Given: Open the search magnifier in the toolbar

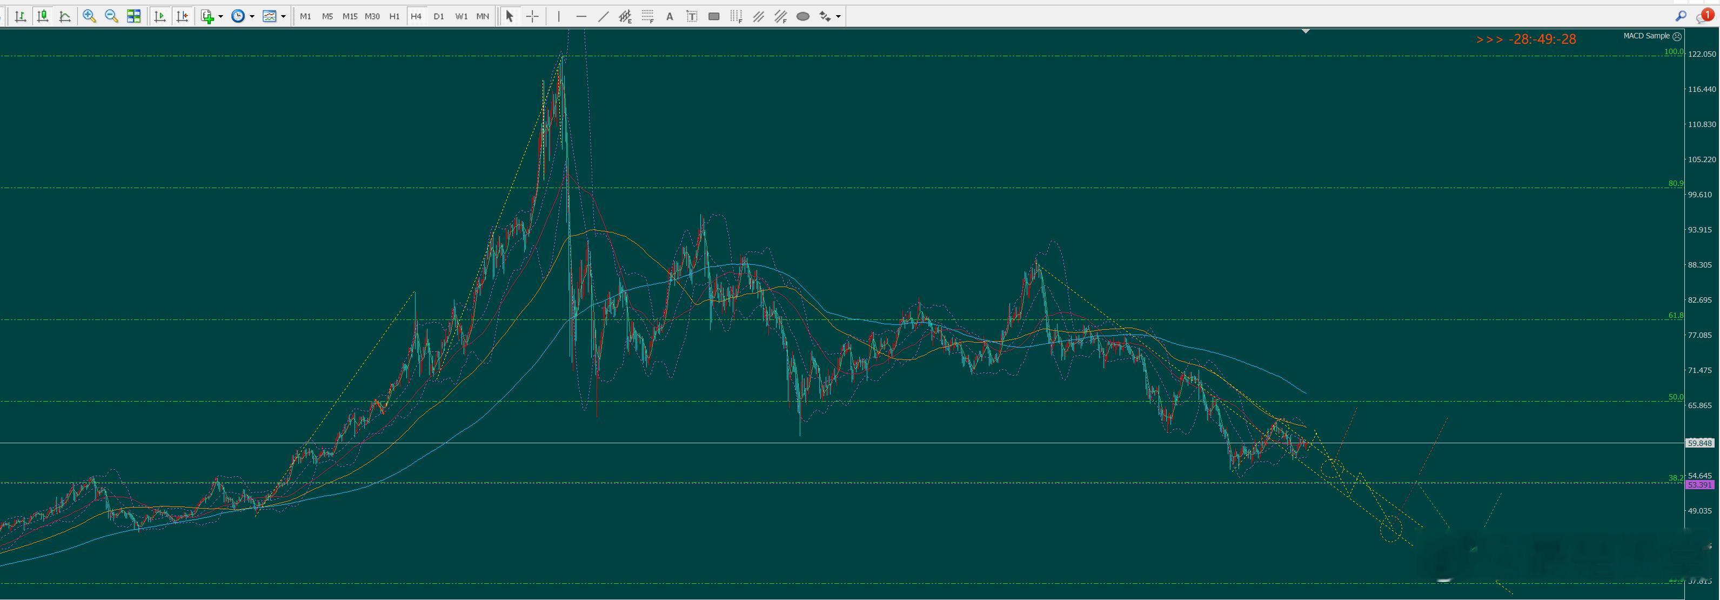Looking at the screenshot, I should coord(1681,16).
